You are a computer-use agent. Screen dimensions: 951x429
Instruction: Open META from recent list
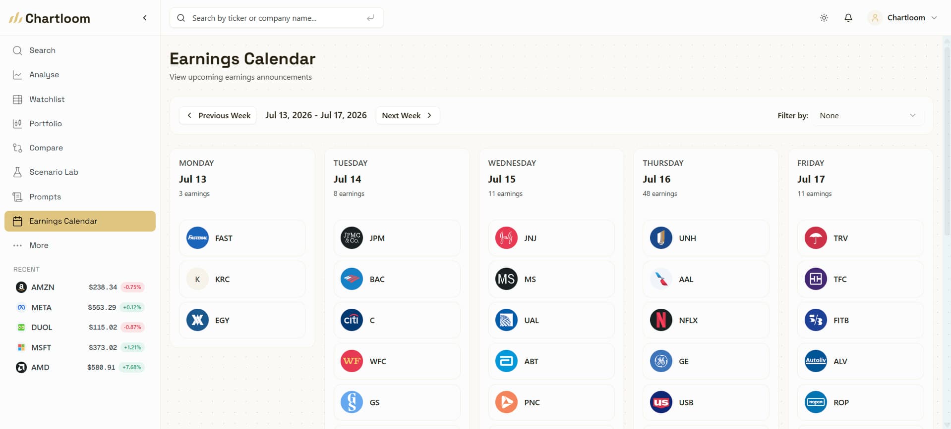click(80, 307)
